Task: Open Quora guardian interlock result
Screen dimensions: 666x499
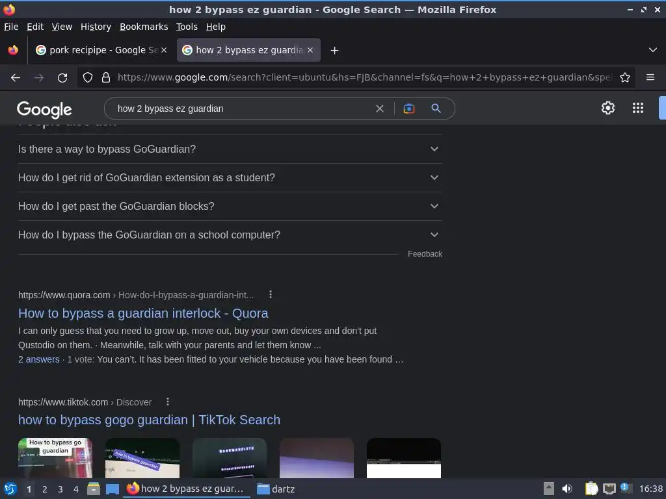Action: pyautogui.click(x=143, y=313)
